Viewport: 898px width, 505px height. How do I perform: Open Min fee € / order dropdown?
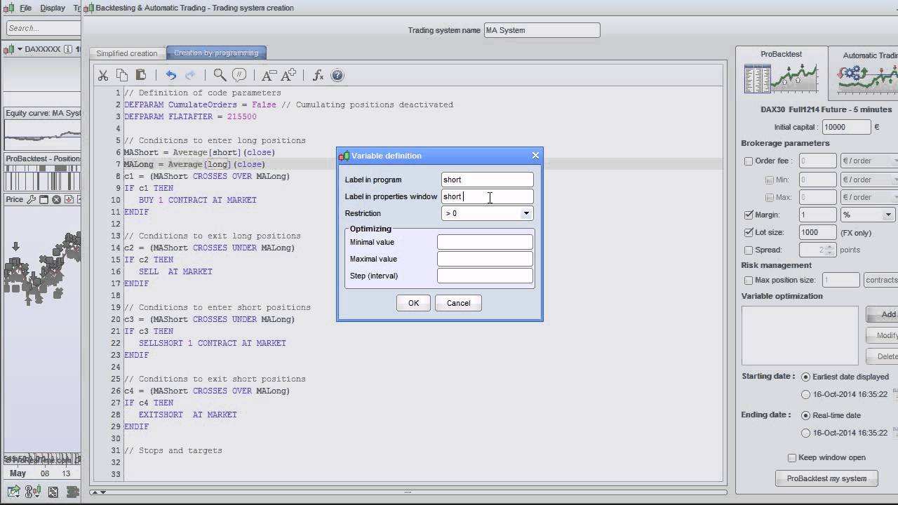869,180
